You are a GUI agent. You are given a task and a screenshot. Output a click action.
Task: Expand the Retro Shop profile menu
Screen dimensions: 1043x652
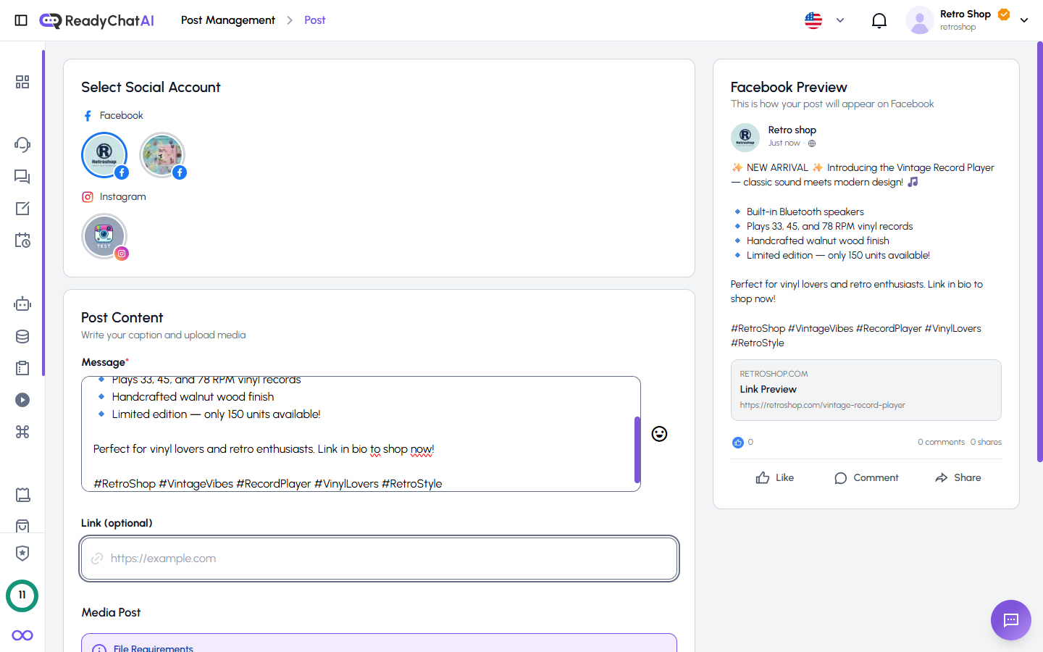click(1023, 20)
